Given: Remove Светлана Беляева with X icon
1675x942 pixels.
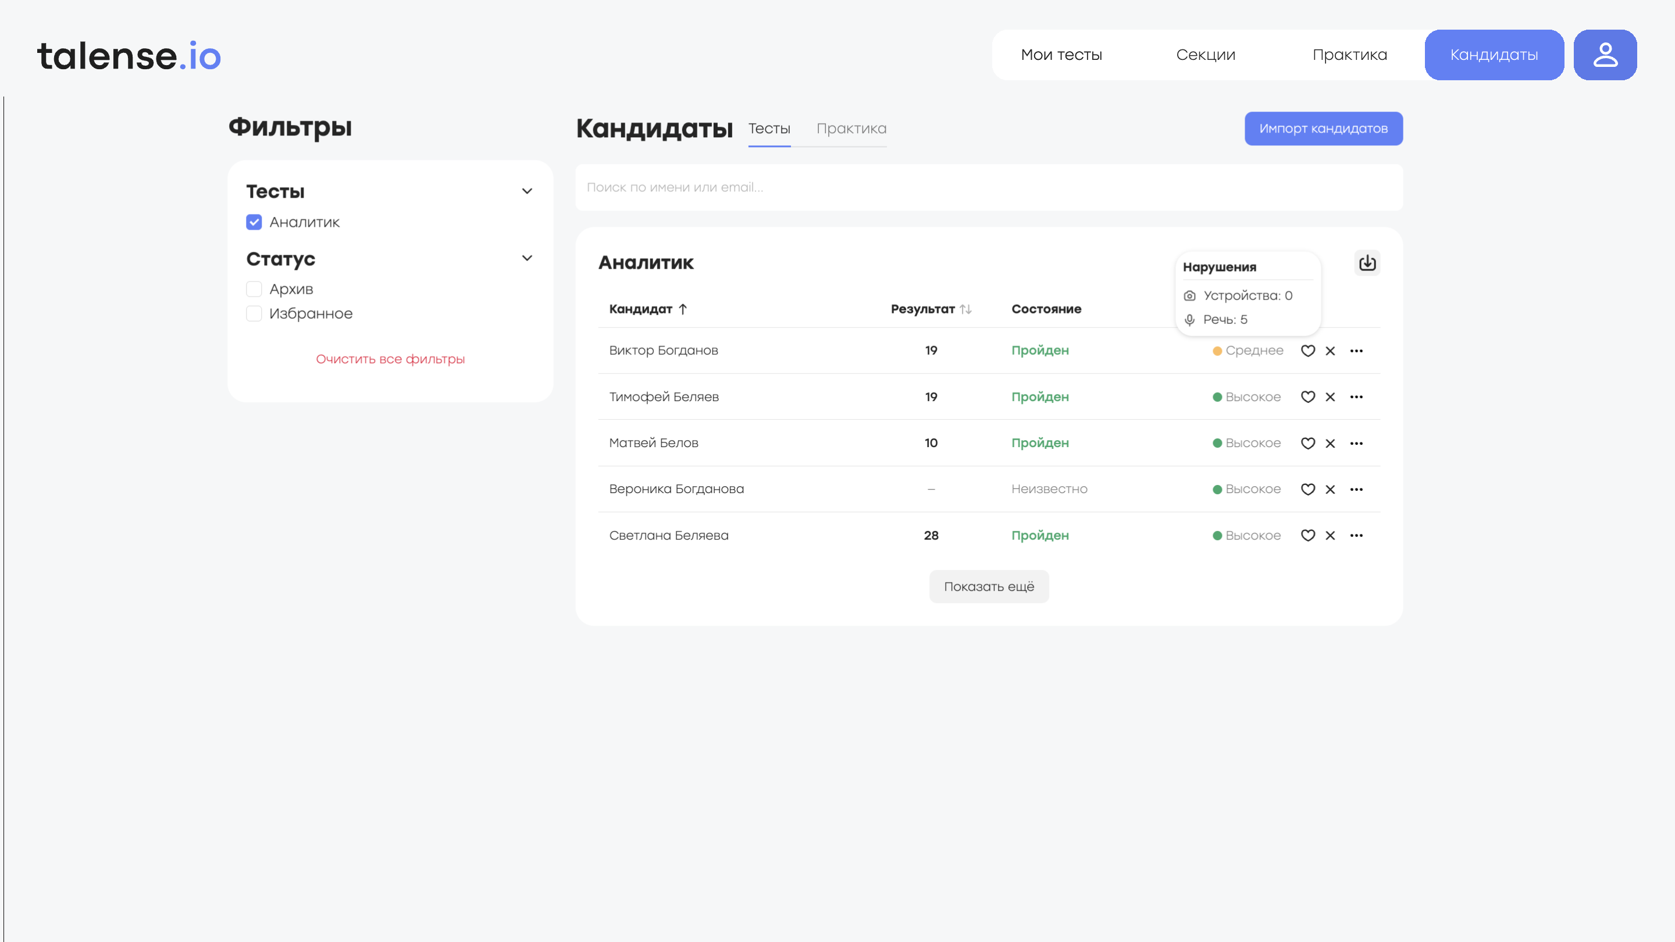Looking at the screenshot, I should [1330, 535].
